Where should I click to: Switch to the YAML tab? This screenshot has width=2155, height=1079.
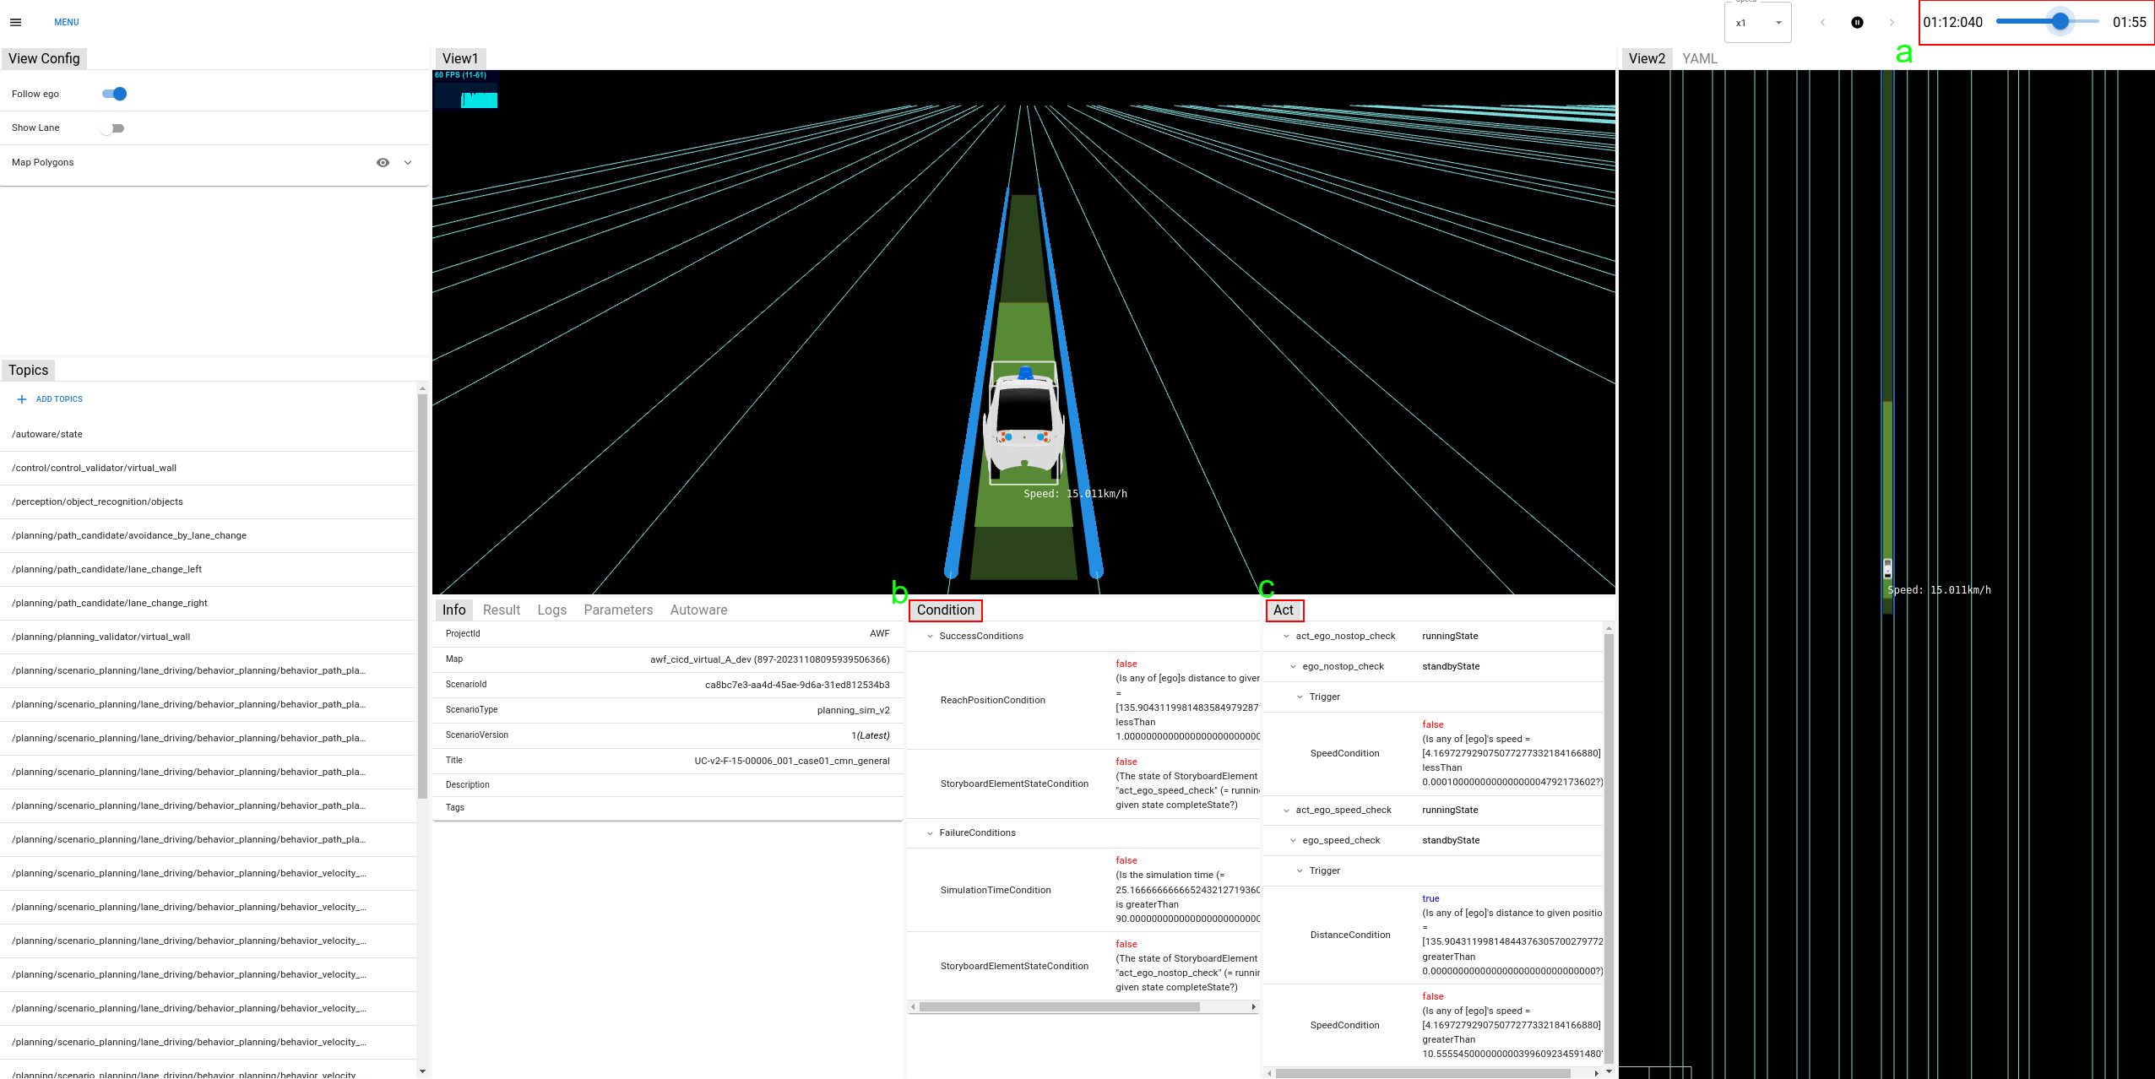pos(1699,58)
